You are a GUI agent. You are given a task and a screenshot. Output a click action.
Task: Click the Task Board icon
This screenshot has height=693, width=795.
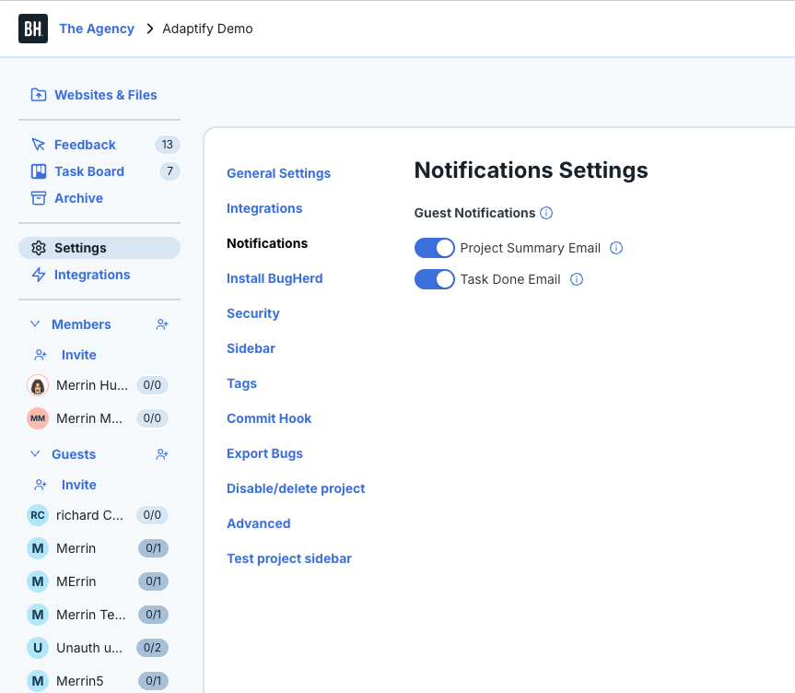[x=40, y=171]
